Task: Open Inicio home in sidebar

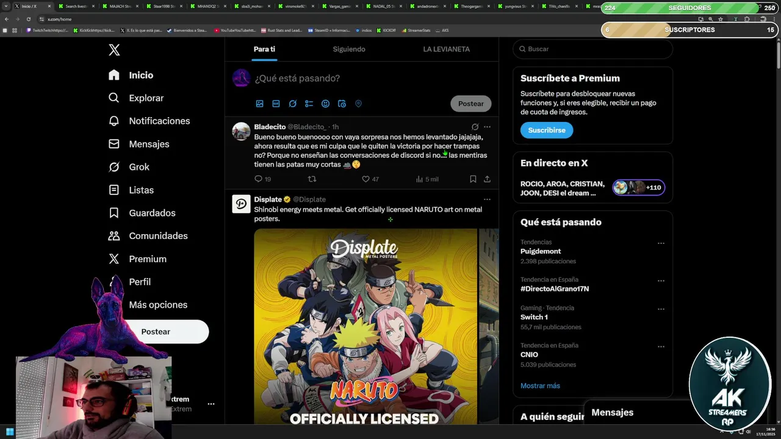Action: 131,75
